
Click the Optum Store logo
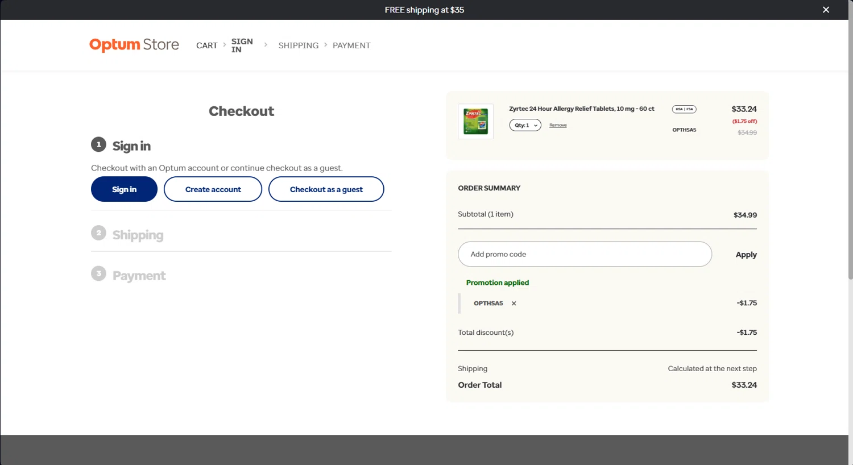tap(134, 45)
